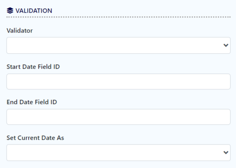Focus the Start Date Field ID input

coord(119,81)
